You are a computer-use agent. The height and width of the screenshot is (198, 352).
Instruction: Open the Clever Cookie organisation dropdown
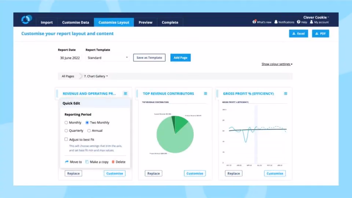(x=316, y=17)
